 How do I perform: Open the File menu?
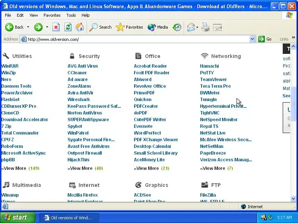[8, 15]
